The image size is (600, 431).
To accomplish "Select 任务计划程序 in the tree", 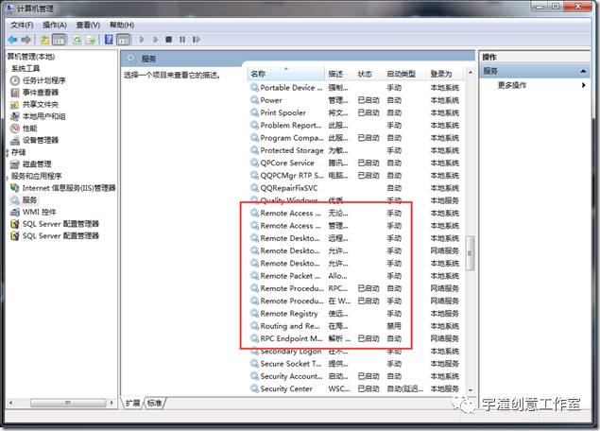I will [38, 80].
